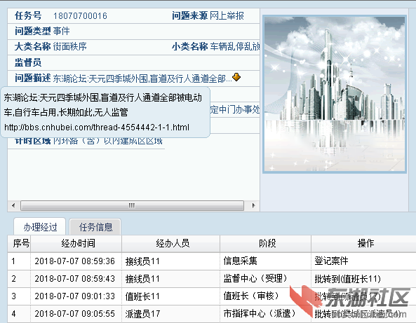Click the 经办人员 column header
The height and width of the screenshot is (323, 416).
171,243
